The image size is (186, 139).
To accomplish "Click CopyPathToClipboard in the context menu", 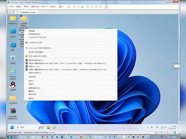I will click(x=70, y=37).
